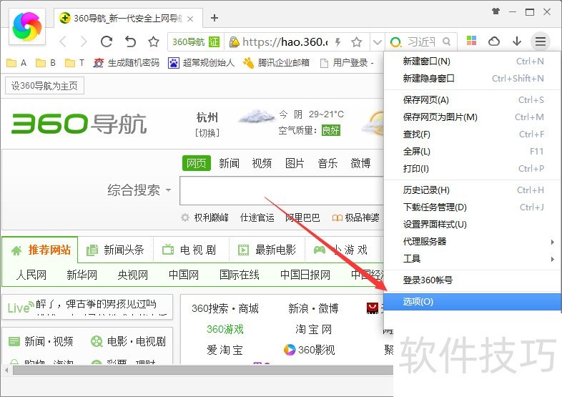Select 历史记录(H) menu entry
This screenshot has height=397, width=562.
tap(426, 190)
